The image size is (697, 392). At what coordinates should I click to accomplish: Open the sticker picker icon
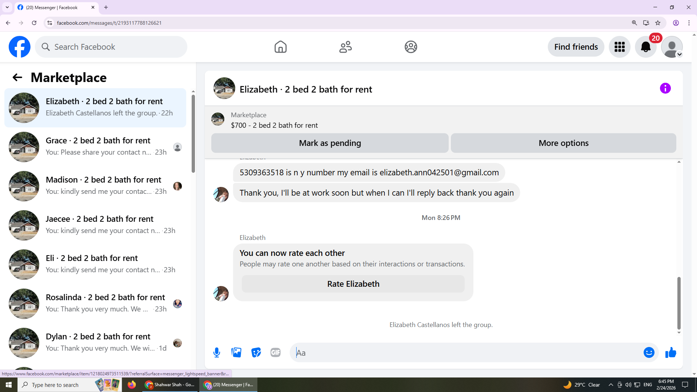click(x=256, y=352)
